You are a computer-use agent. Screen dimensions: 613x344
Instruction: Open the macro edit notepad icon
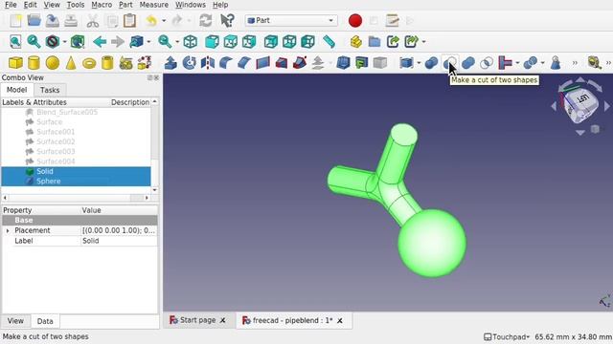coord(392,21)
